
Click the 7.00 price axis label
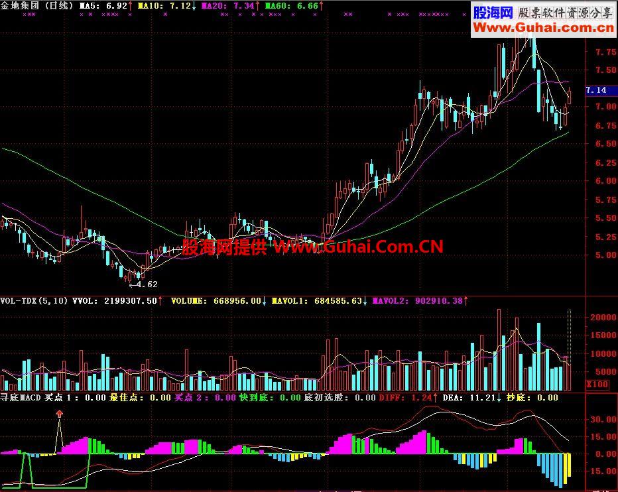[606, 107]
